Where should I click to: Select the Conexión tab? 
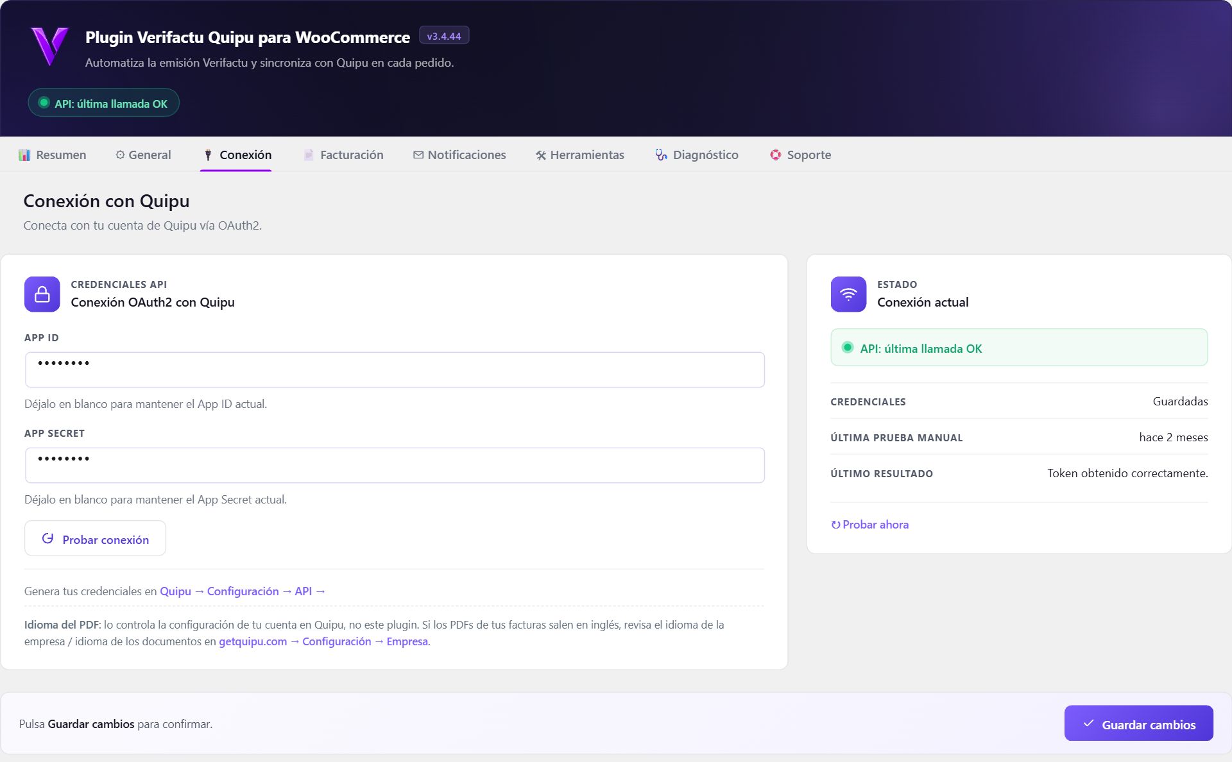pos(236,155)
